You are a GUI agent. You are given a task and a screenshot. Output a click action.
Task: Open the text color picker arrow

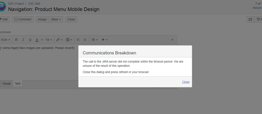(x=42, y=40)
